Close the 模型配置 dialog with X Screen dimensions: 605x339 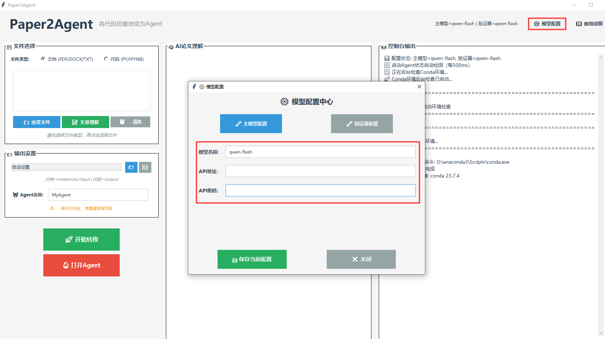[x=419, y=87]
